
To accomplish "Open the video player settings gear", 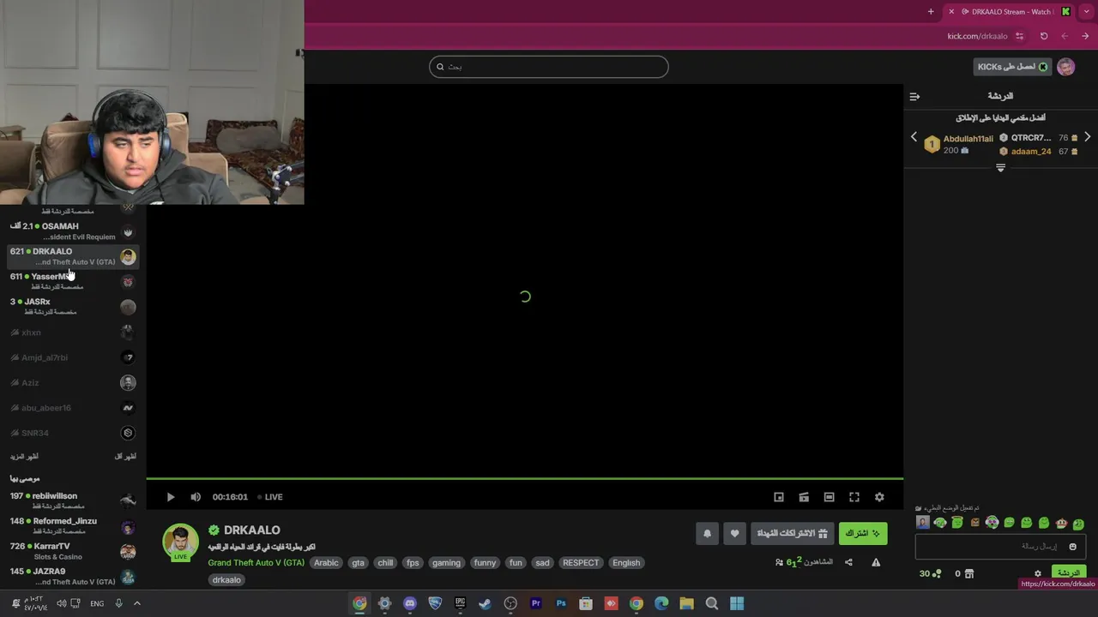I will click(x=879, y=497).
